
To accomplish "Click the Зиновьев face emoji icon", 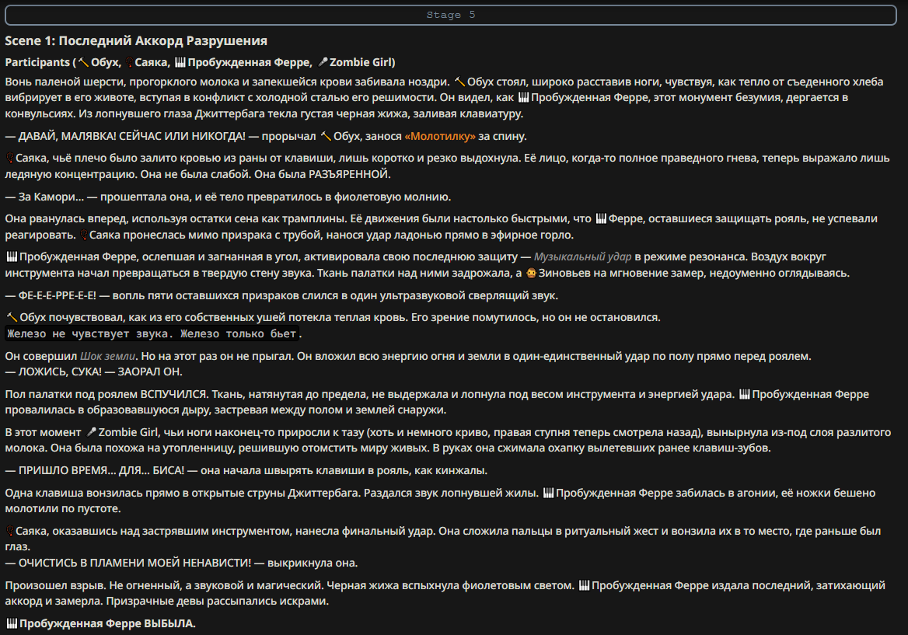I will click(x=531, y=274).
